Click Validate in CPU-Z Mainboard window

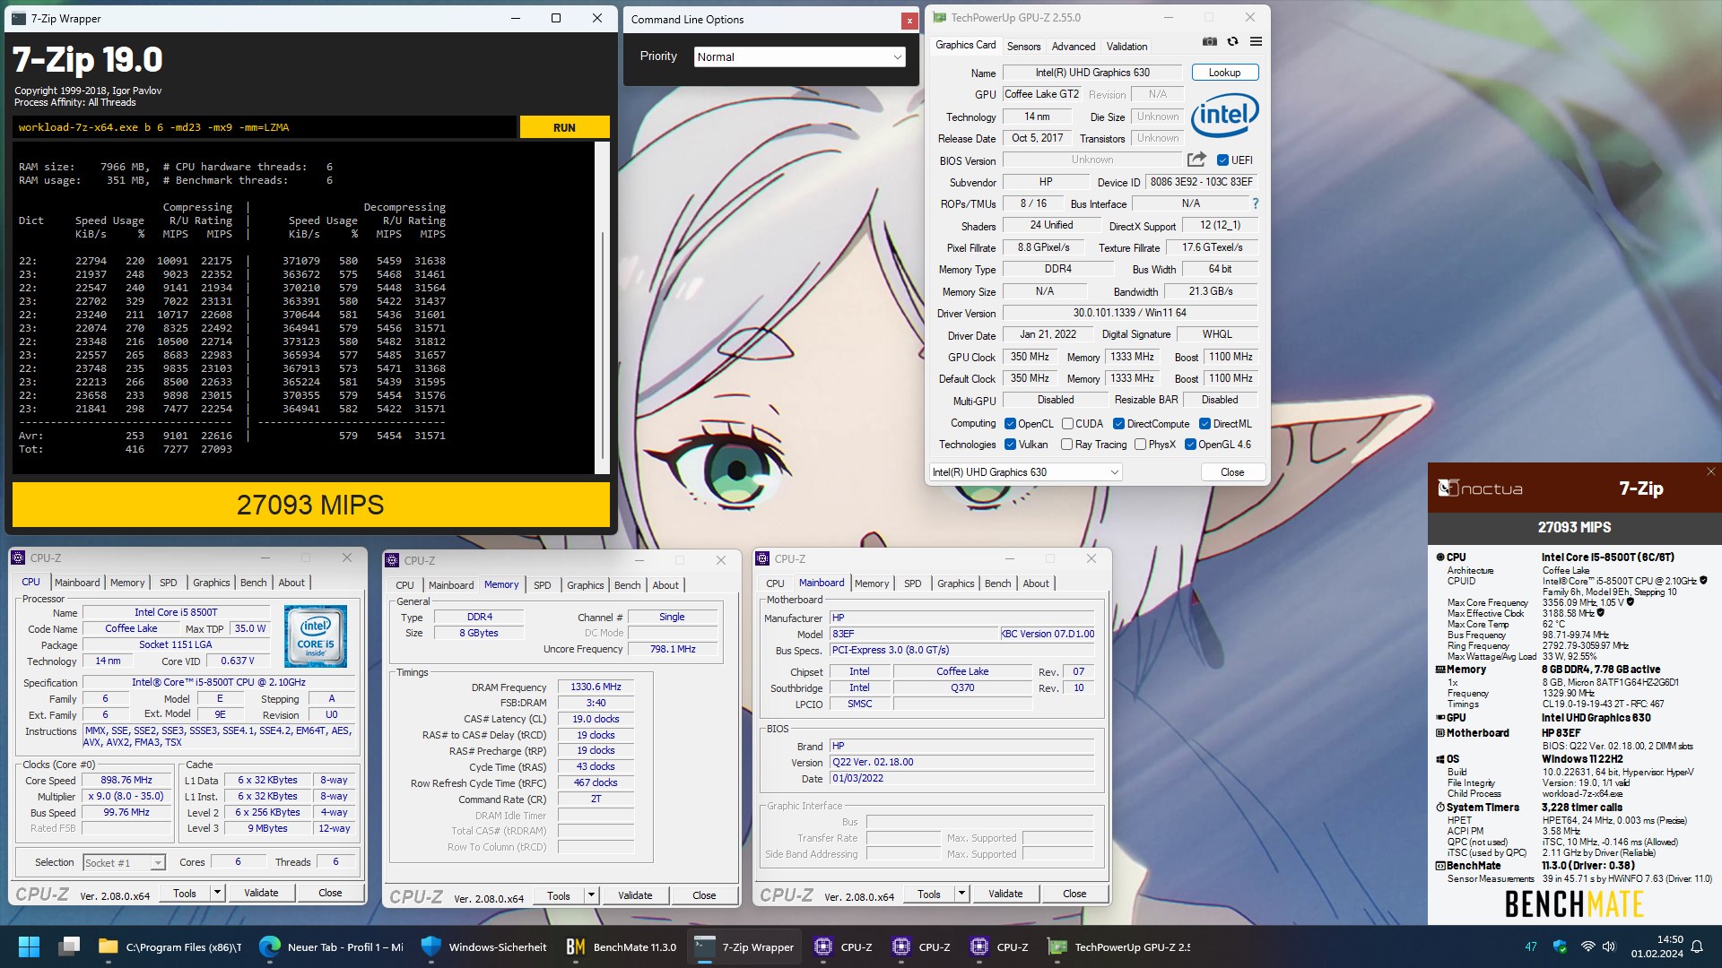1005,894
